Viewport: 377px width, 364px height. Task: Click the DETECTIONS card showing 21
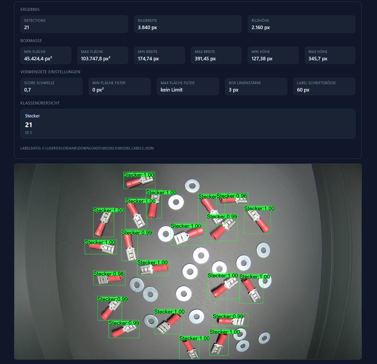74,24
